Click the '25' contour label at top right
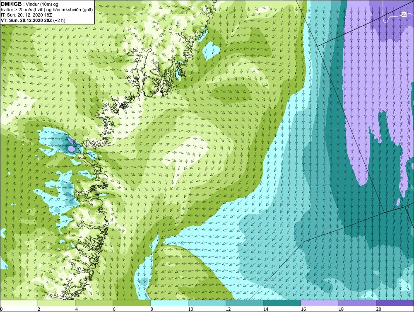Image resolution: width=414 pixels, height=312 pixels. point(404,15)
